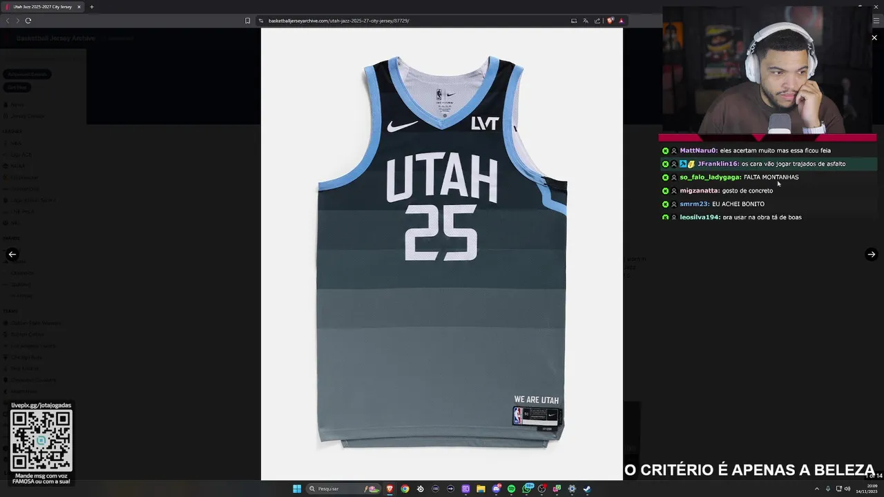Show hidden system tray icons
The image size is (884, 497).
pos(817,489)
